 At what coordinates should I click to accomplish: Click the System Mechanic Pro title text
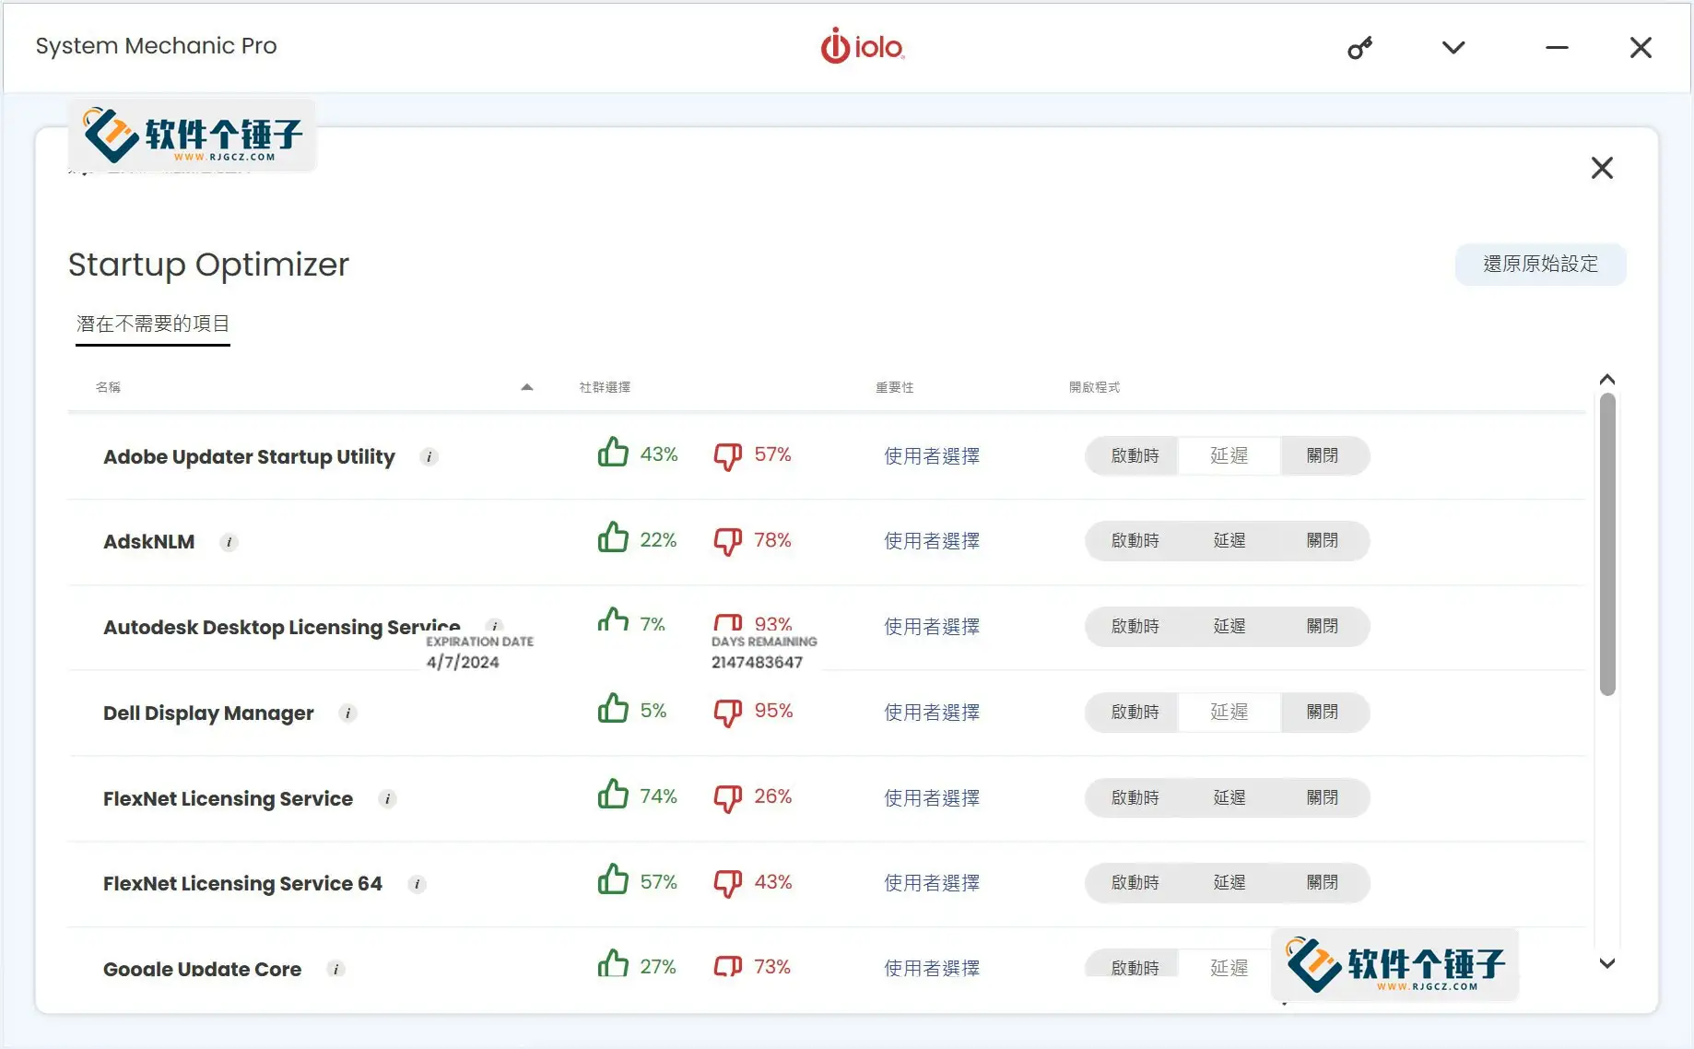[157, 46]
